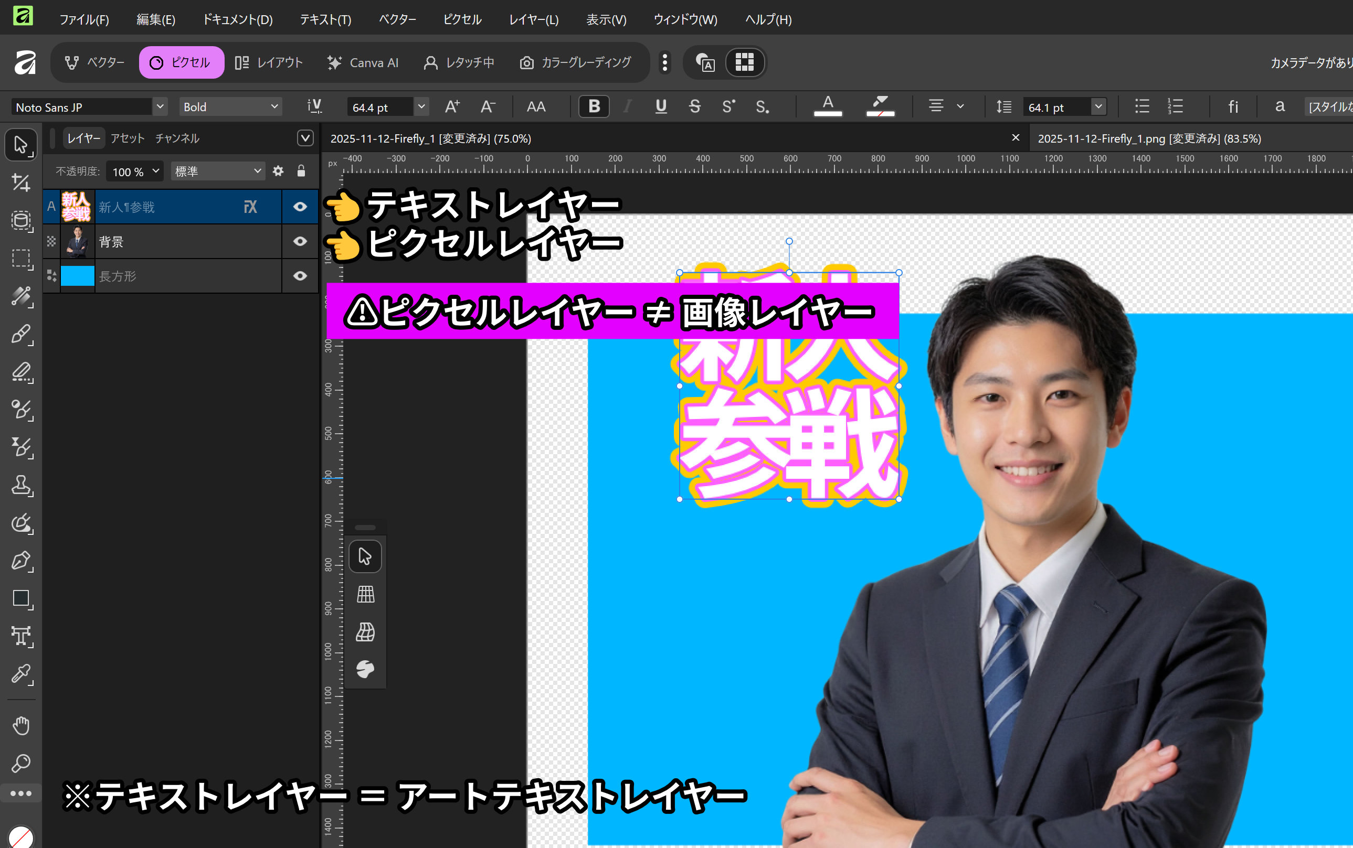The width and height of the screenshot is (1353, 848).
Task: Select the Hand pan tool
Action: [21, 725]
